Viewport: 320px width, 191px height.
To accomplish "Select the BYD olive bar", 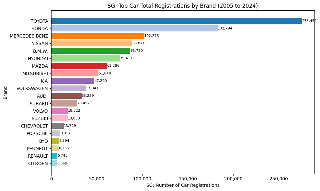I will 55,141.
